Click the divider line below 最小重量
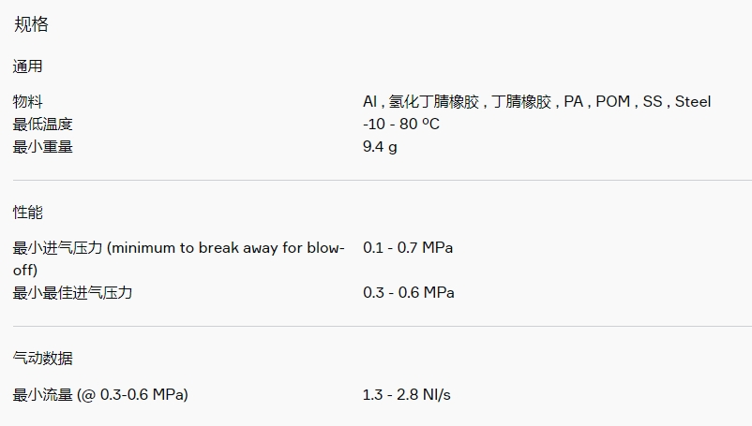Image resolution: width=752 pixels, height=426 pixels. [x=383, y=181]
